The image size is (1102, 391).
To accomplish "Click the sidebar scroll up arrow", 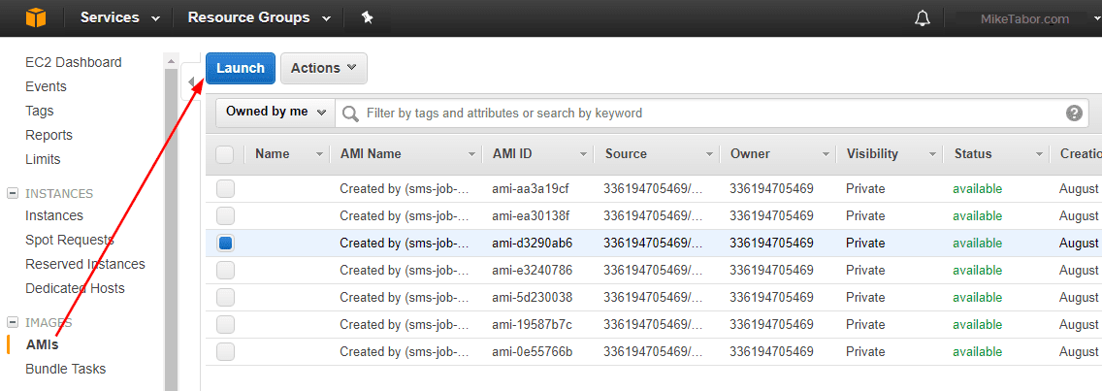I will (x=171, y=61).
